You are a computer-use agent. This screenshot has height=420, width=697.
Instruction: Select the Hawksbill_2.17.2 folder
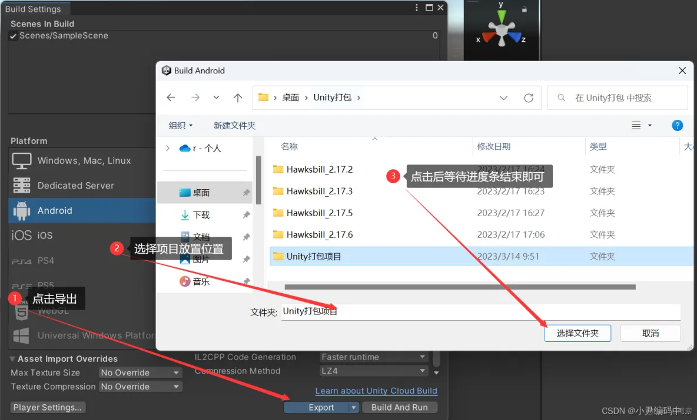(313, 169)
